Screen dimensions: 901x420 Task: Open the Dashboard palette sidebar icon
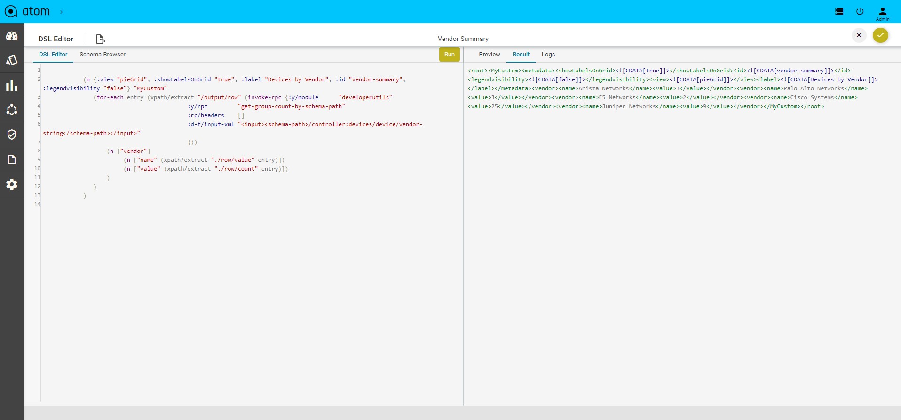pos(12,36)
